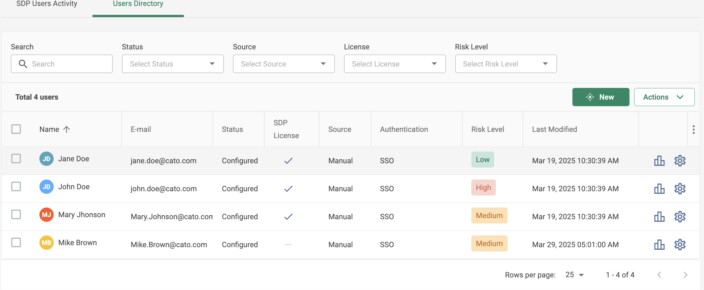Viewport: 704px width, 290px height.
Task: Open analytics chart icon for Jane Doe
Action: click(x=659, y=161)
